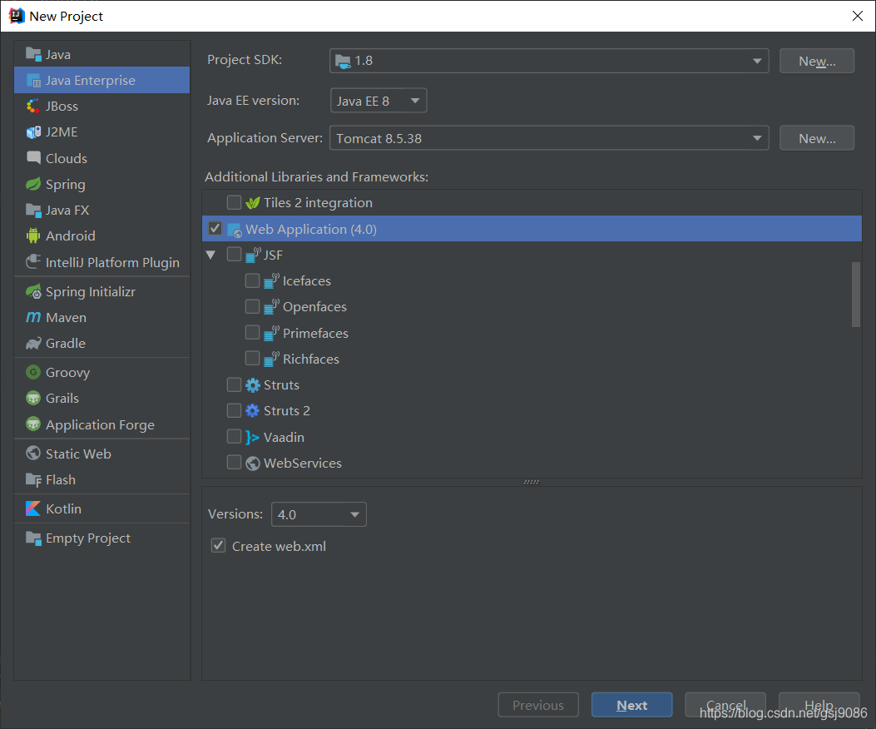Screen dimensions: 876x729
Task: Check the WebServices checkbox
Action: click(234, 463)
